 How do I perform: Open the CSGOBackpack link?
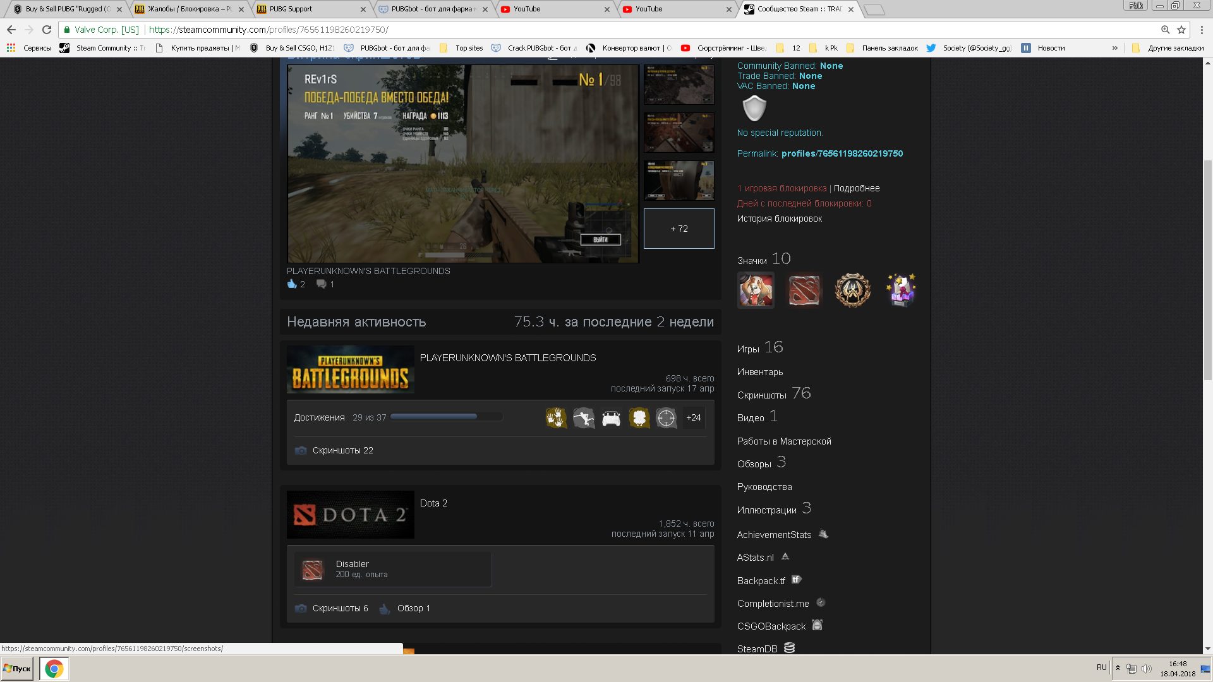click(x=780, y=626)
